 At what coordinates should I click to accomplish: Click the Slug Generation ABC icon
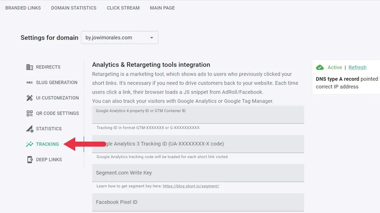click(x=30, y=82)
